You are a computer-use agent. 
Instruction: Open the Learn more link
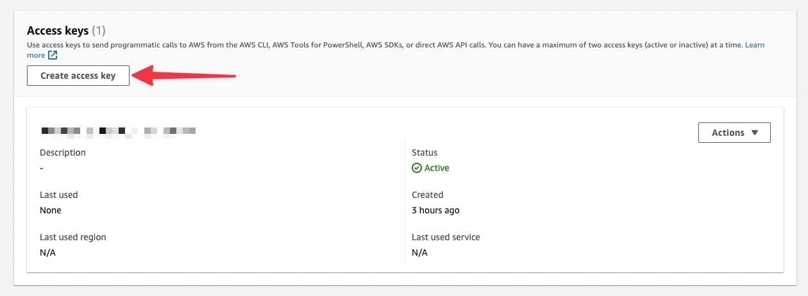(754, 45)
